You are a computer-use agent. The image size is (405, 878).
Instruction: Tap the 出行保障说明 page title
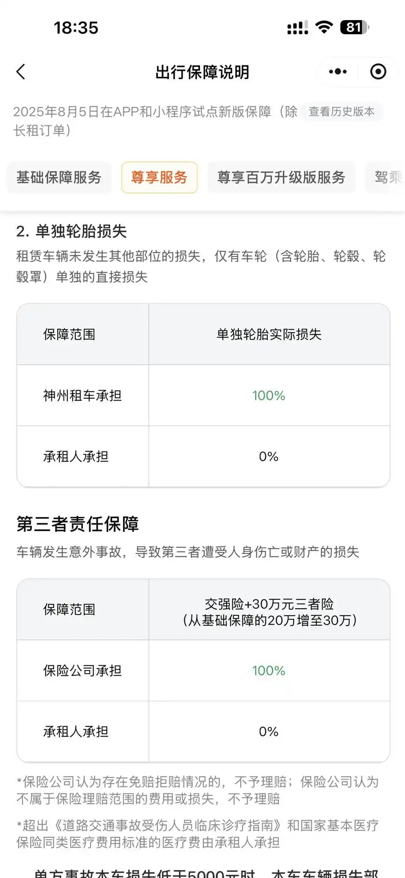click(x=202, y=72)
